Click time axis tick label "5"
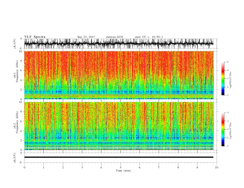Image resolution: width=244 pixels, height=188 pixels. tap(120, 167)
